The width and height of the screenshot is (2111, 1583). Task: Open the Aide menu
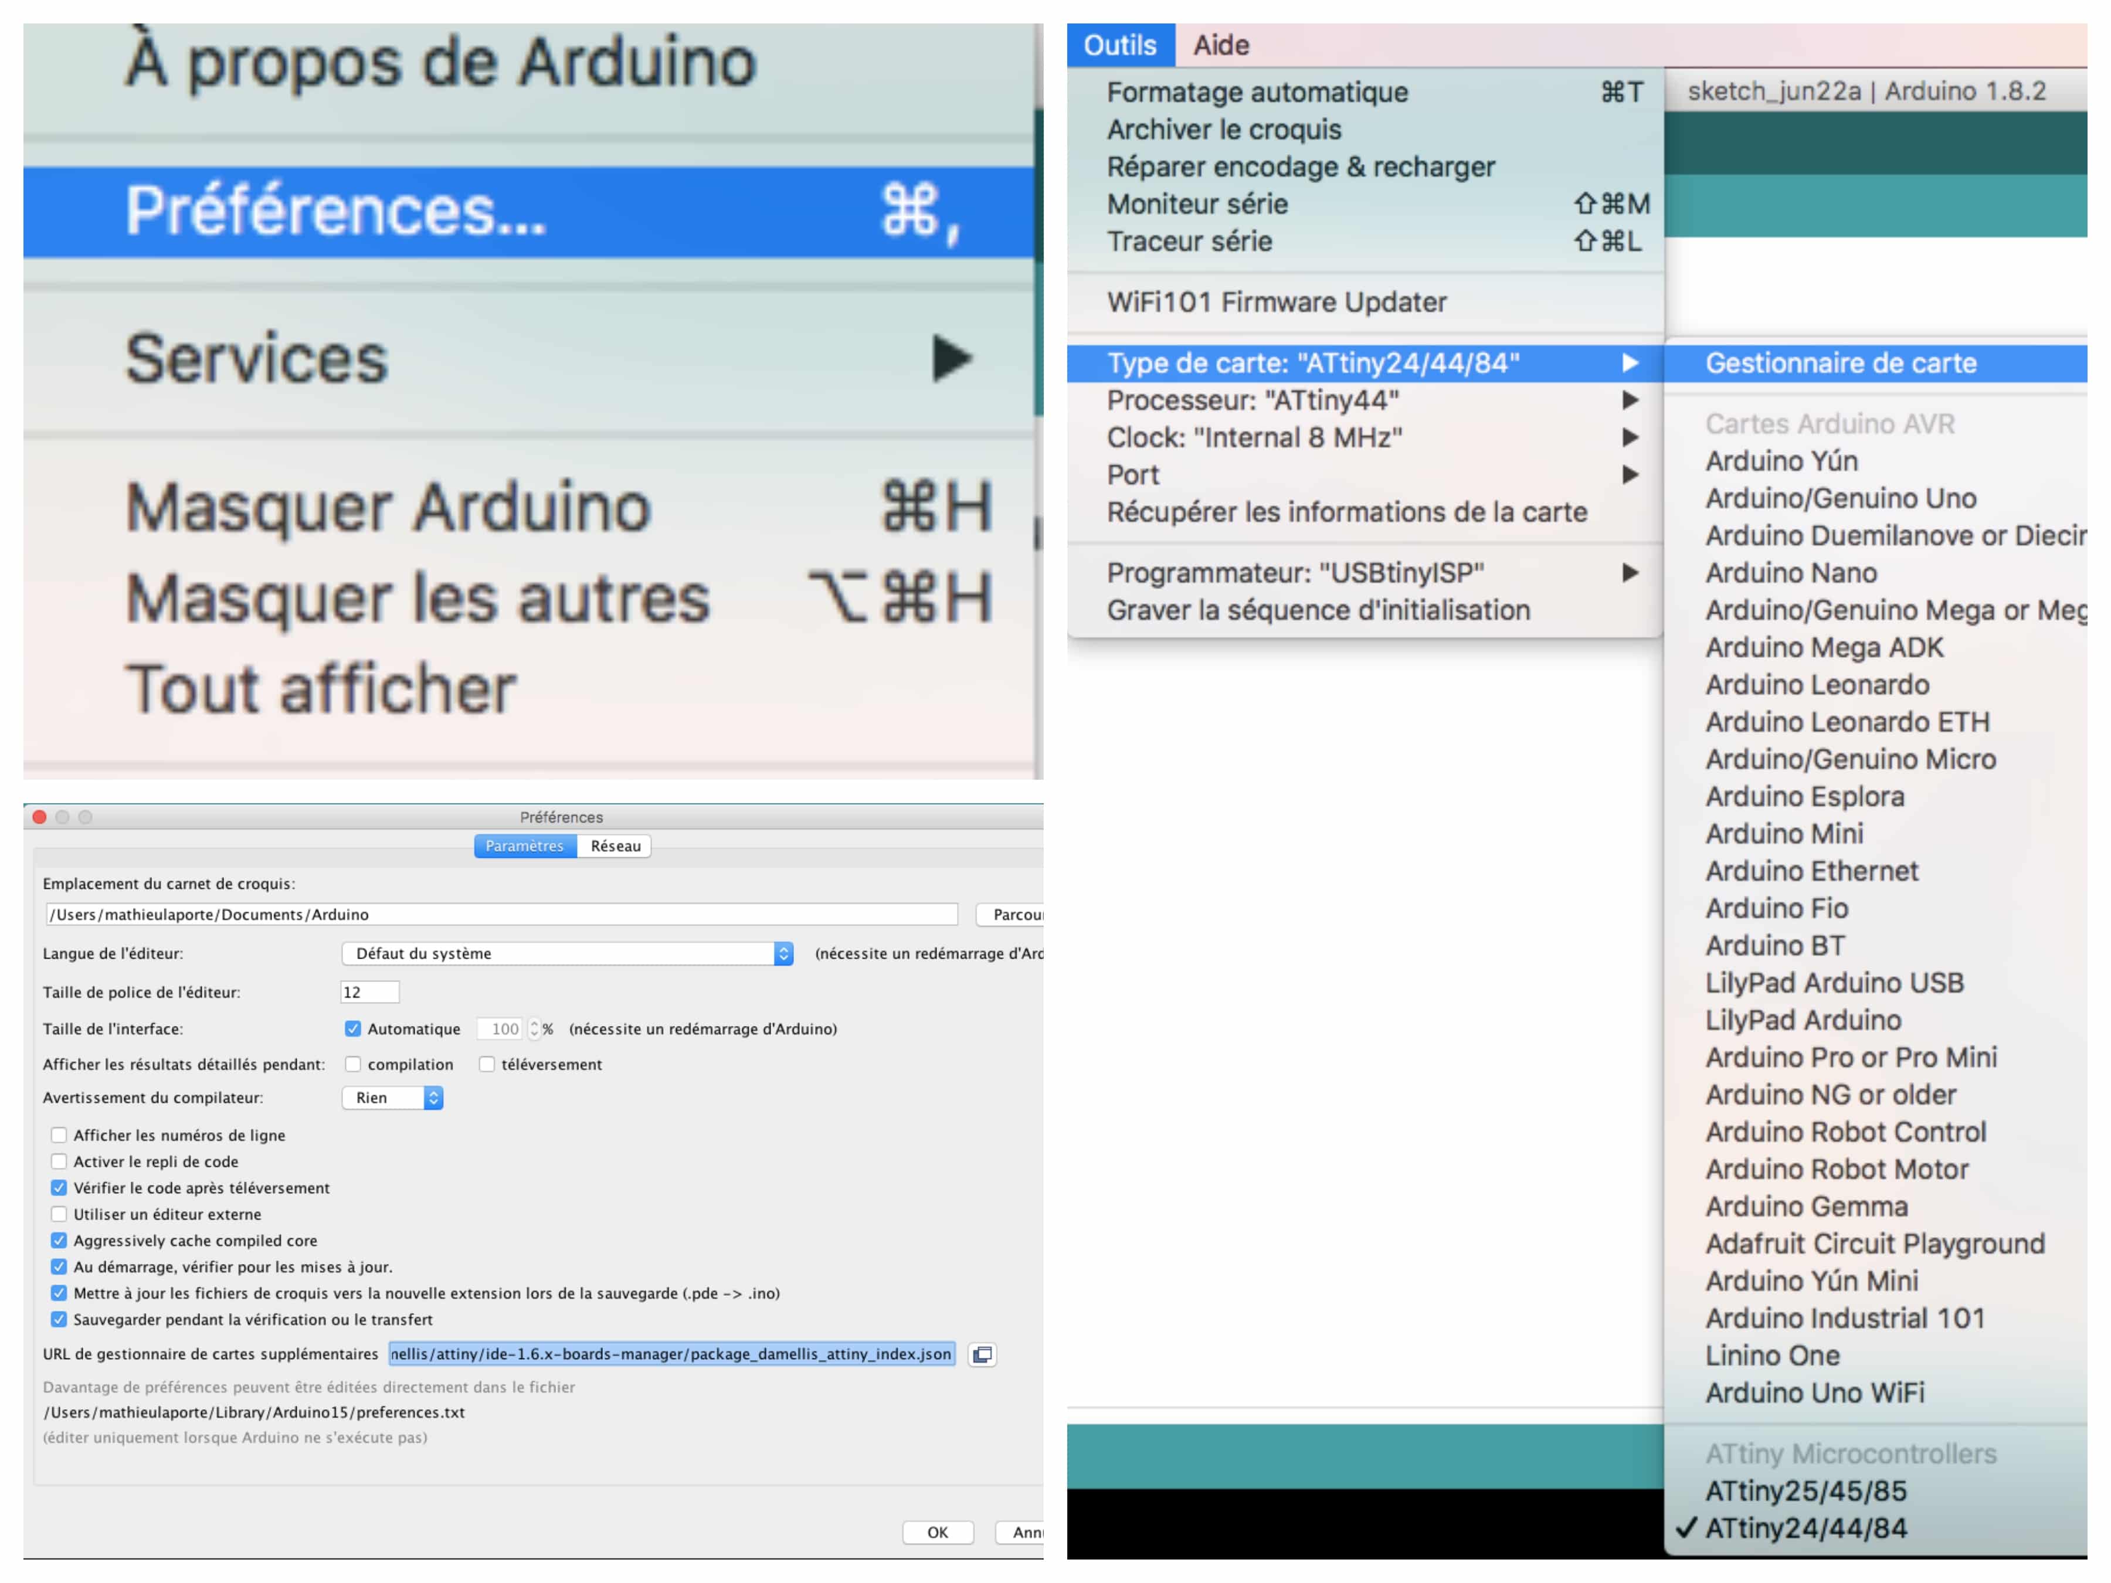[x=1221, y=45]
